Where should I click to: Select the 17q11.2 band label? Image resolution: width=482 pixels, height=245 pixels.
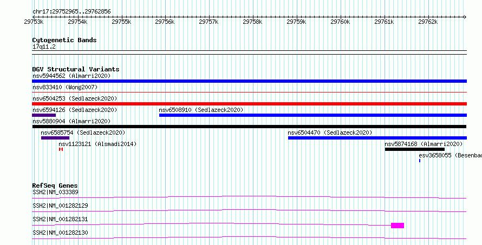coord(44,47)
